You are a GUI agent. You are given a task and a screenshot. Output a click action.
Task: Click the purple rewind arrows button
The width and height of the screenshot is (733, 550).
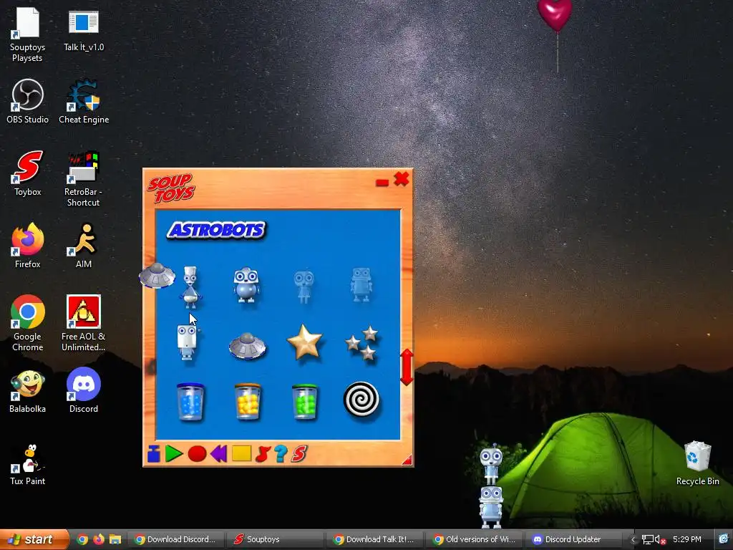[219, 453]
